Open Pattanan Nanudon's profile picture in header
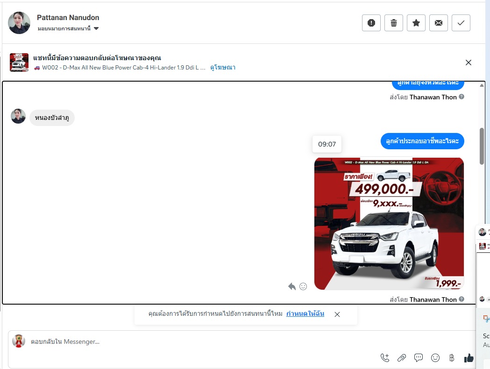 [19, 23]
